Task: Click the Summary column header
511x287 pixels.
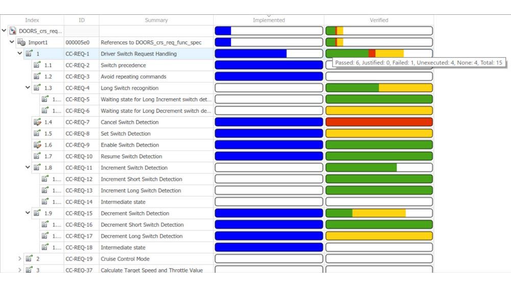Action: pyautogui.click(x=156, y=20)
